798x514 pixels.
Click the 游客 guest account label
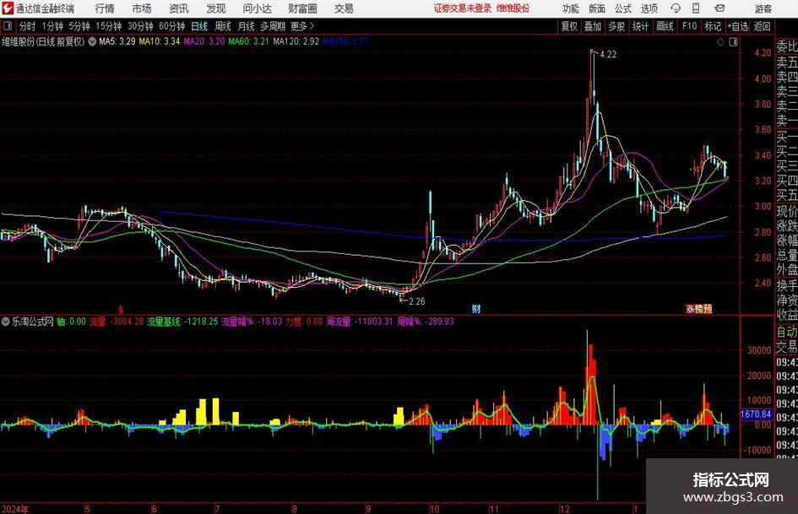(x=763, y=8)
